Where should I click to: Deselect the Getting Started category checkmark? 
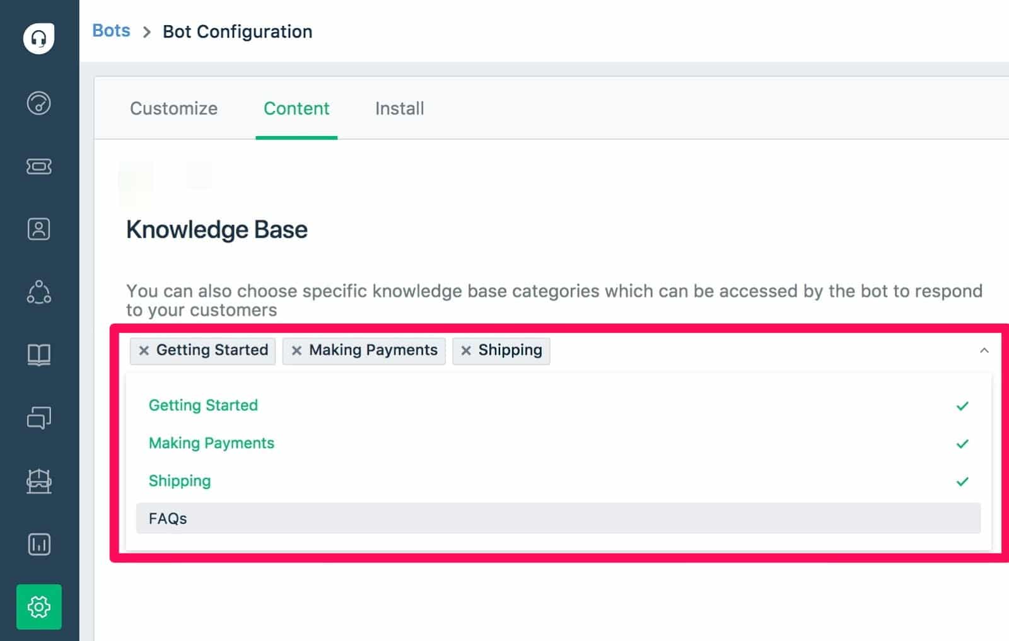point(962,405)
